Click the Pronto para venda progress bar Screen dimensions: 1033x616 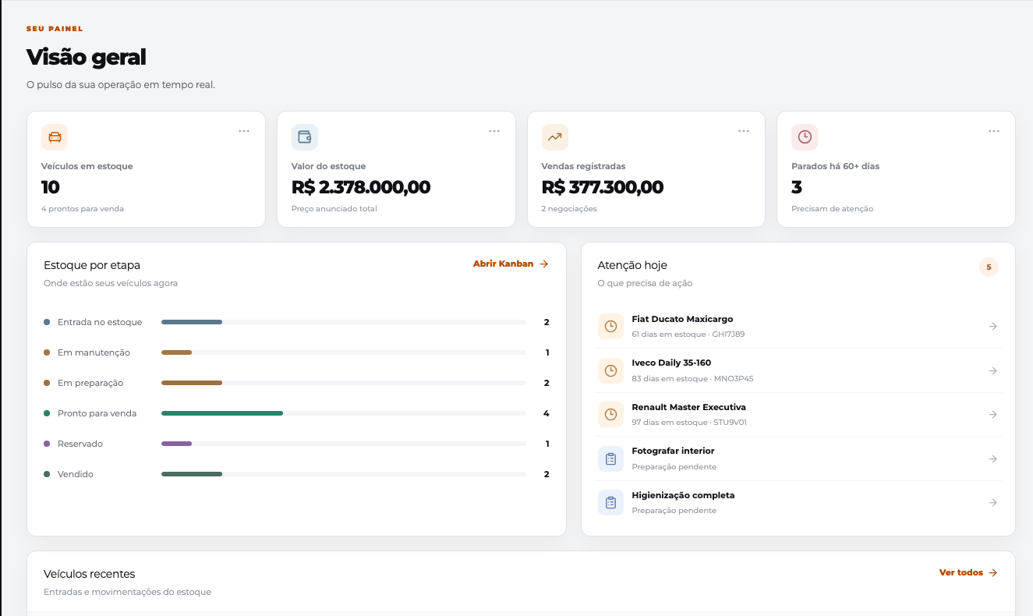click(344, 413)
